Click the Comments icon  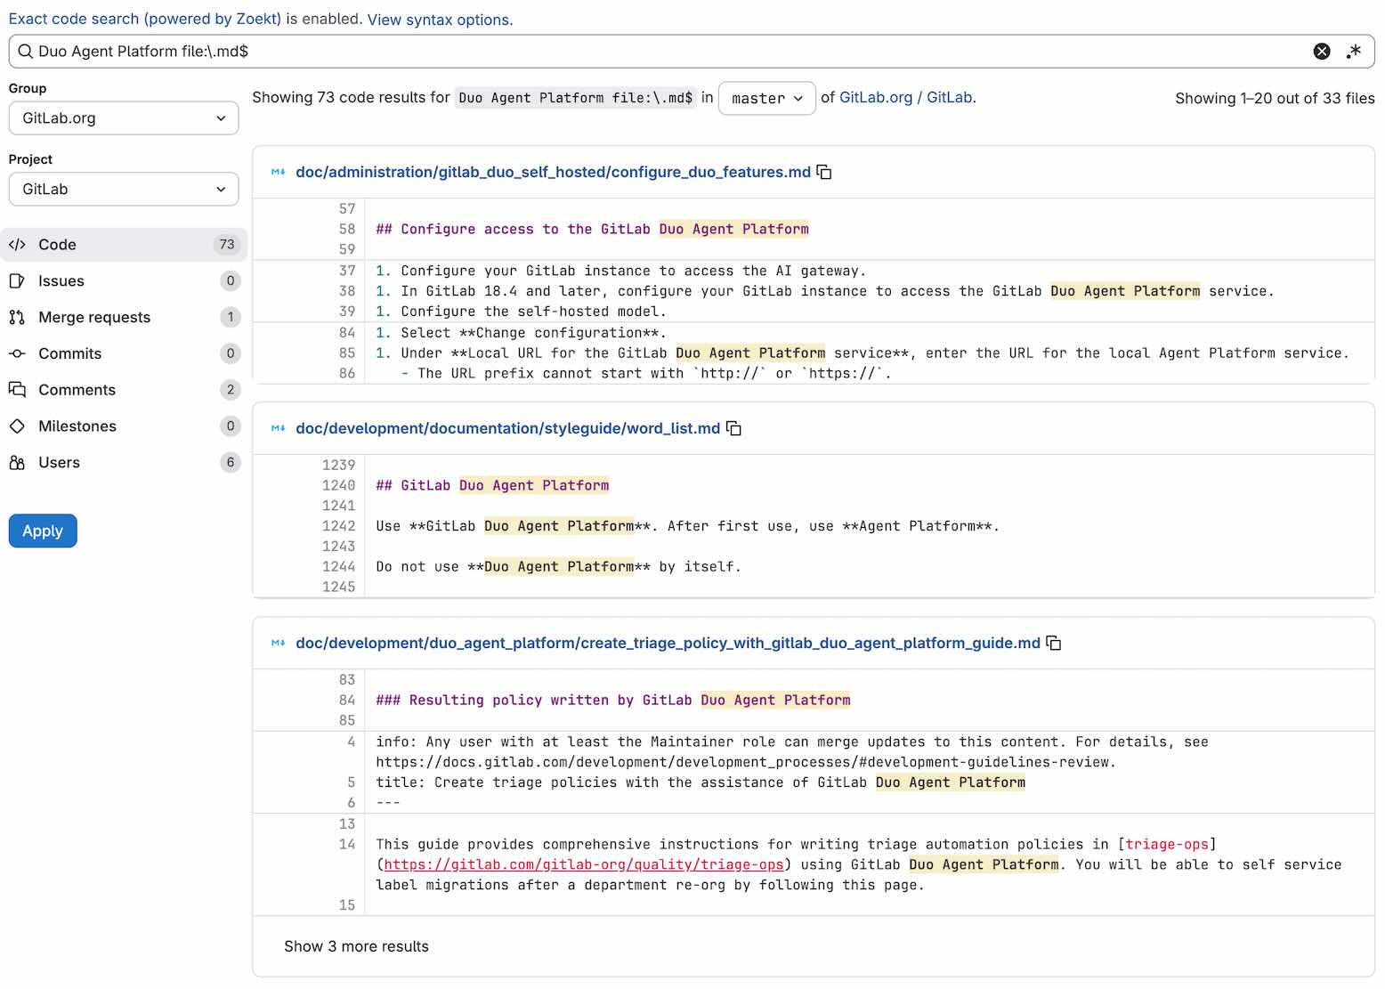[17, 389]
